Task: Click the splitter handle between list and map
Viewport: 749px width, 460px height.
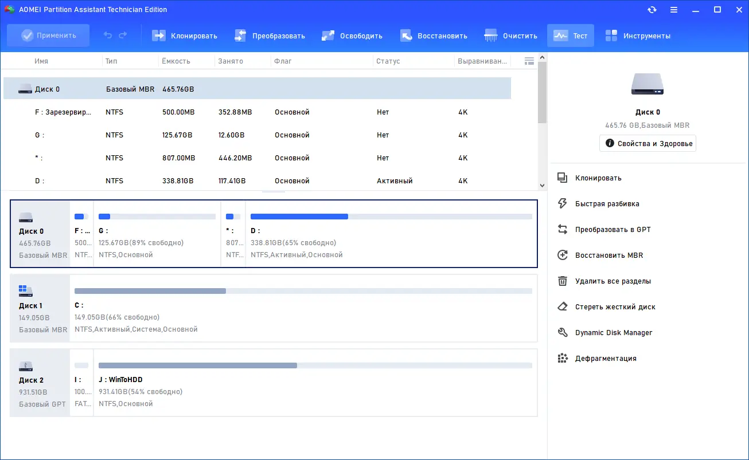Action: click(274, 191)
